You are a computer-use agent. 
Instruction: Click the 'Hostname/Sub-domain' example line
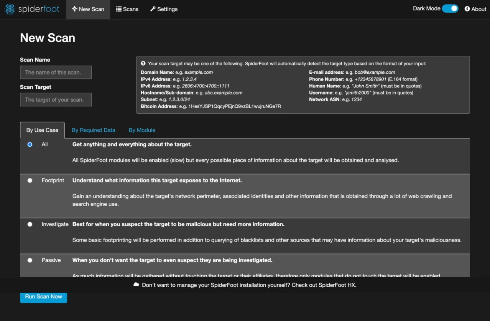[x=192, y=93]
